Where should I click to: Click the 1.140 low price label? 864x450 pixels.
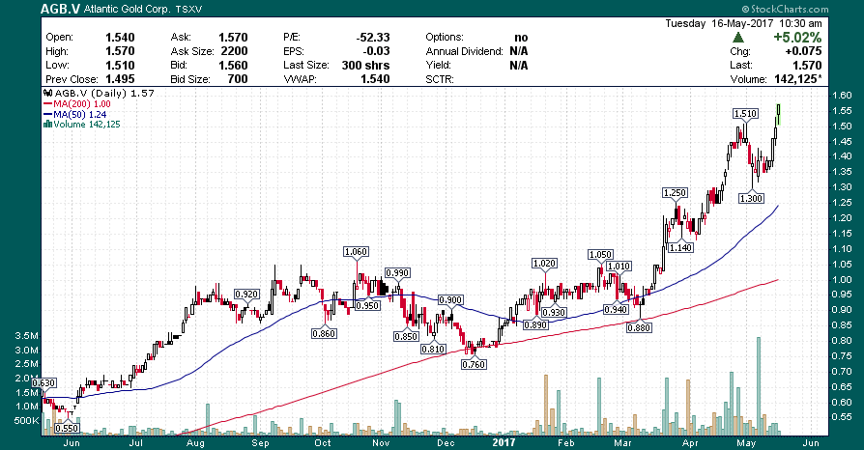(680, 248)
